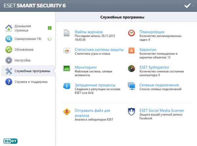Click the submit file for analysis icon
Image resolution: width=197 pixels, height=146 pixels.
click(67, 112)
